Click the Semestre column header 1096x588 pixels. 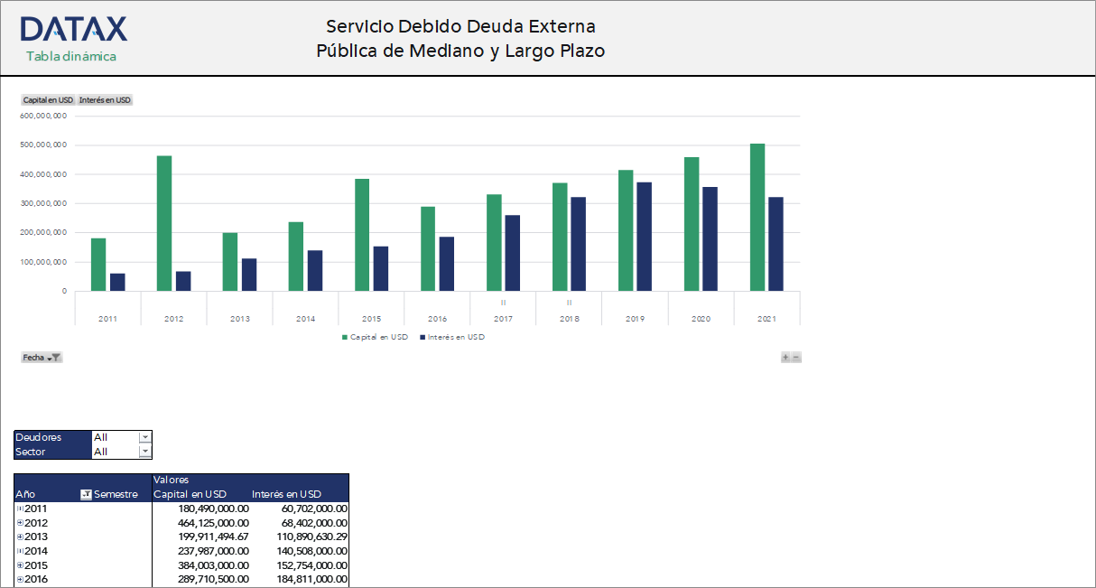116,494
